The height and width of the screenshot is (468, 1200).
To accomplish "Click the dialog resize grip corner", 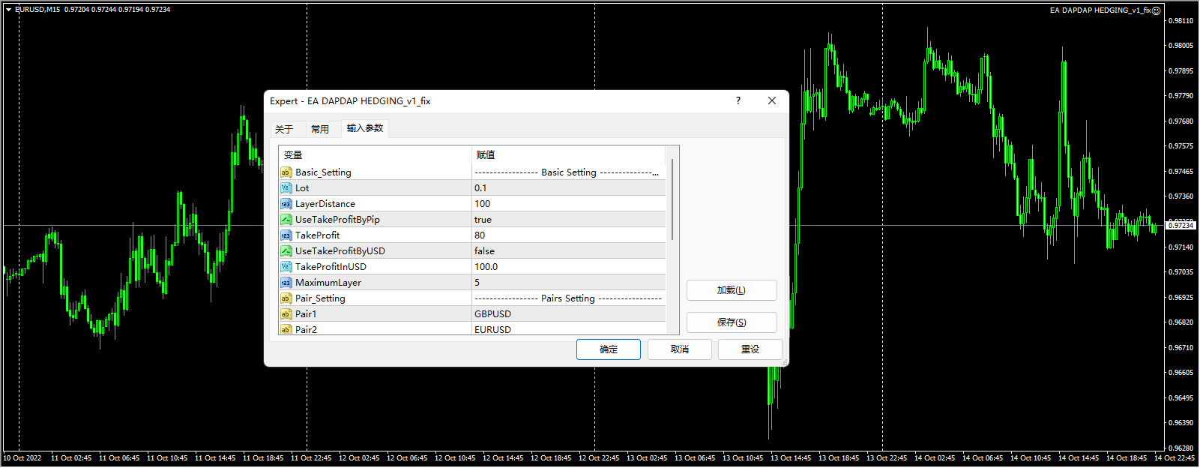I will (x=785, y=362).
